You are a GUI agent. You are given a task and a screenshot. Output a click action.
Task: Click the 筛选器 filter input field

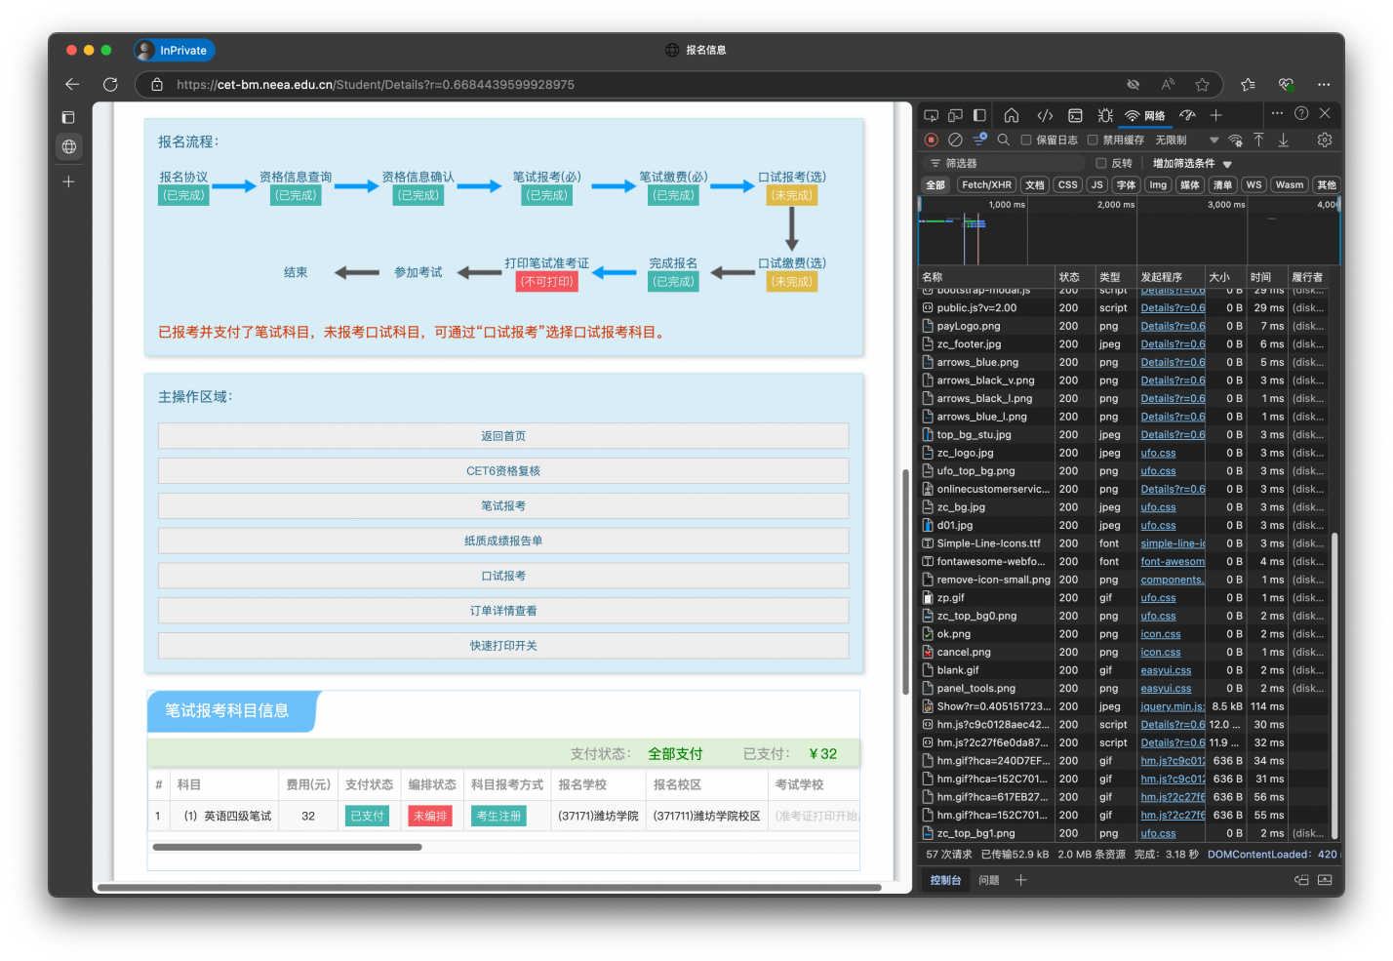[x=1005, y=163]
